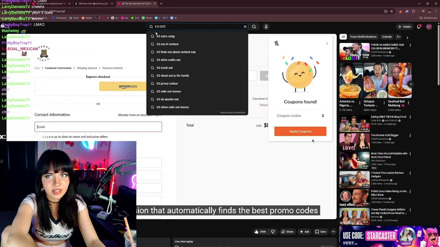440x247 pixels.
Task: Click 'Live chat replay' heading
Action: (184, 242)
